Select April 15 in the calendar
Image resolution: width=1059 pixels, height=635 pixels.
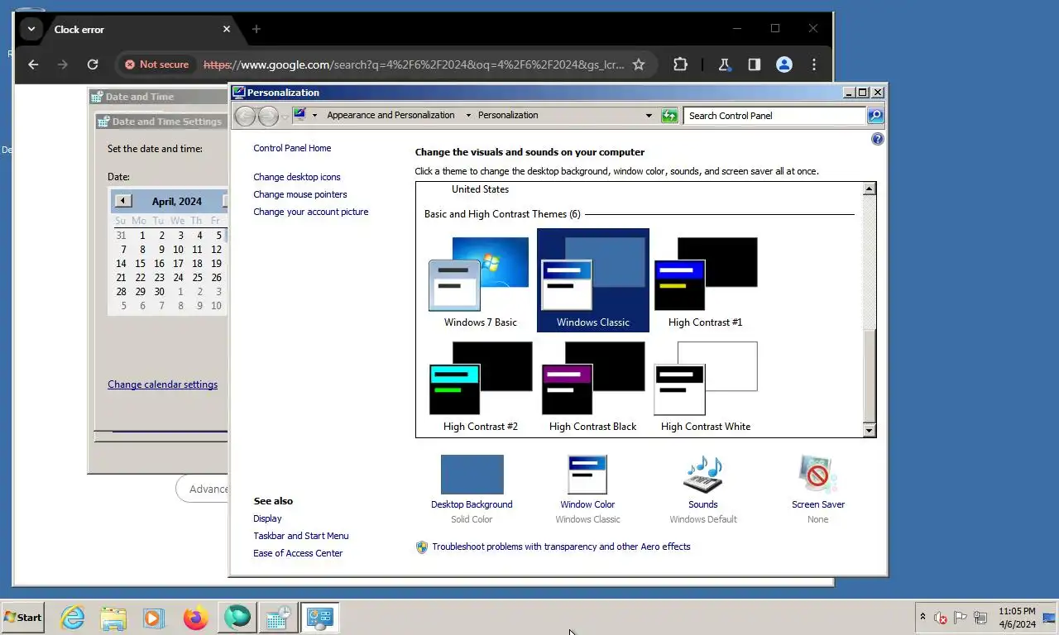point(140,264)
